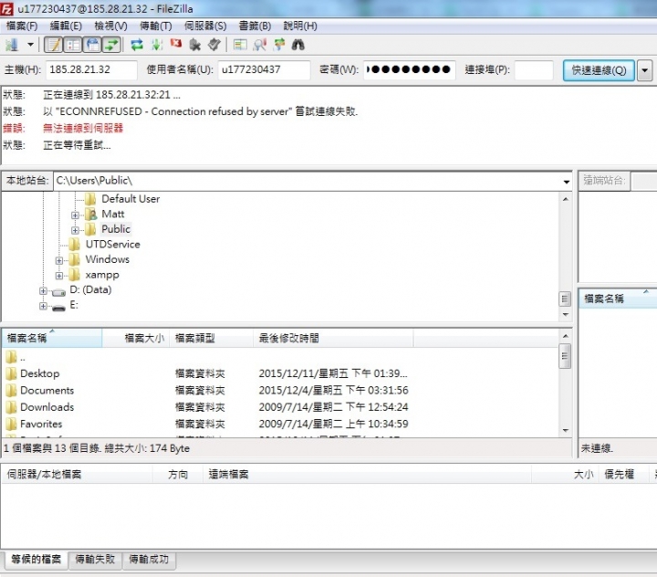The width and height of the screenshot is (657, 577).
Task: Open the recursive file search binoculars
Action: pos(297,45)
